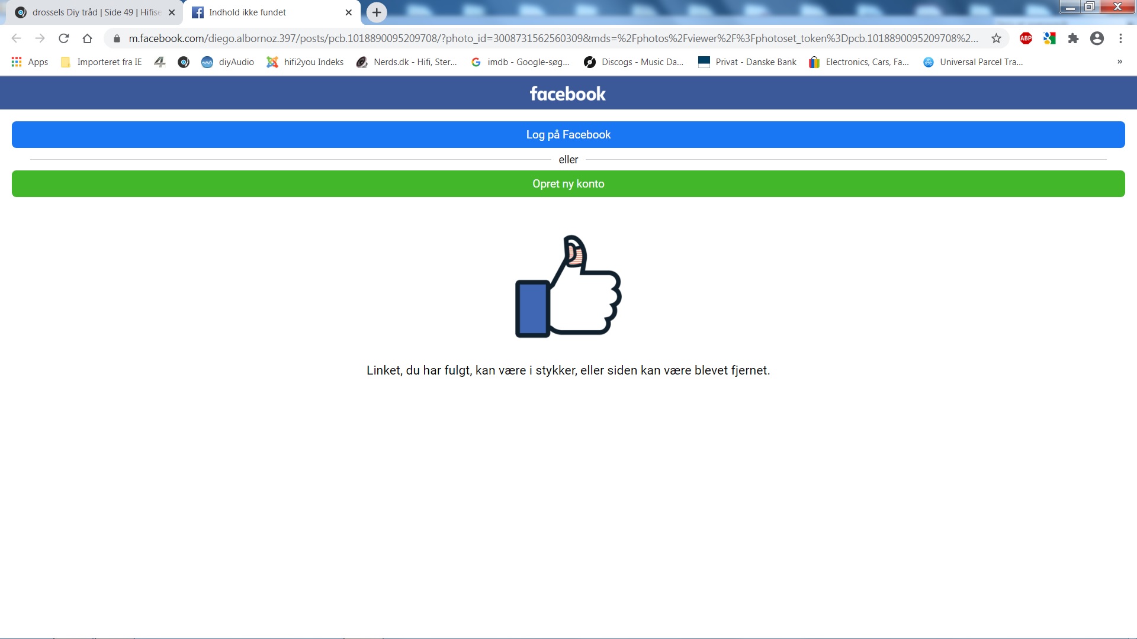Reload the page with the refresh icon
The image size is (1137, 639).
tap(64, 38)
